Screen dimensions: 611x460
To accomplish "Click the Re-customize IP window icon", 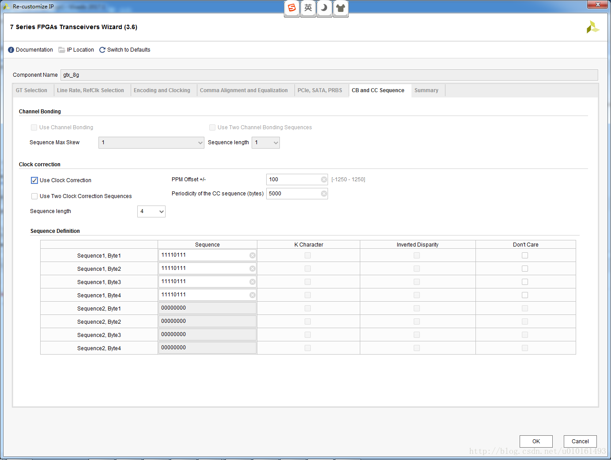I will coord(7,6).
